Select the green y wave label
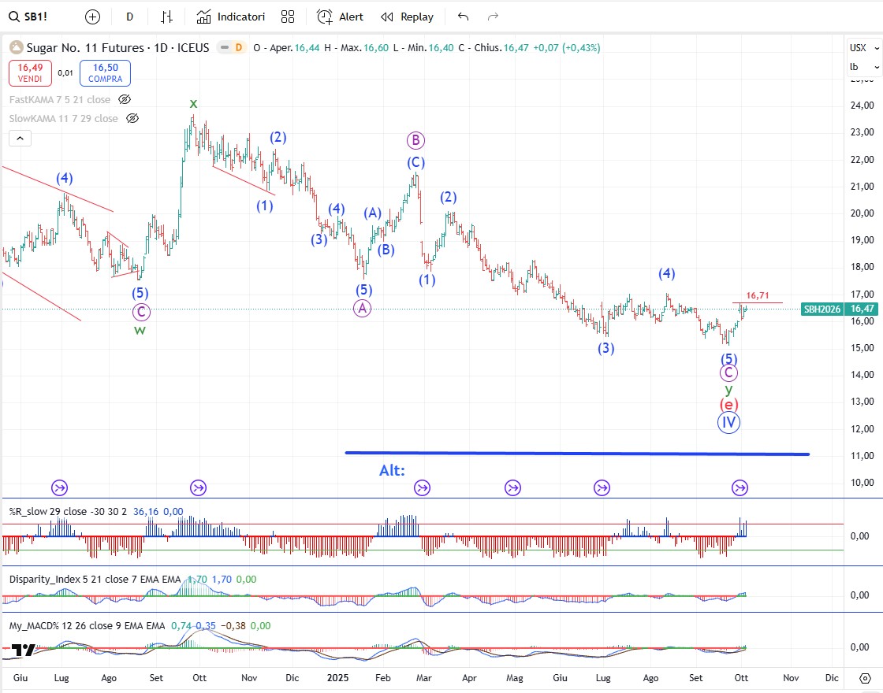Image resolution: width=883 pixels, height=693 pixels. click(728, 389)
